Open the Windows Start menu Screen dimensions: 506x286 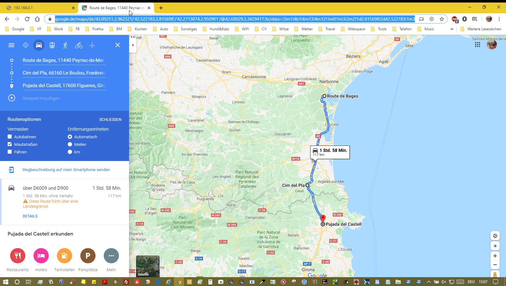(x=5, y=282)
